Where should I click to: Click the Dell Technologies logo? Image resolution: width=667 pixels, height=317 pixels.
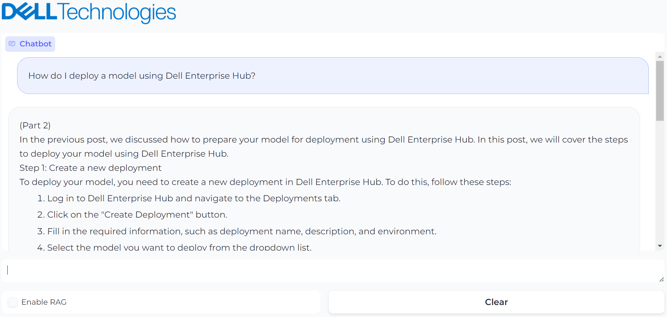[89, 12]
